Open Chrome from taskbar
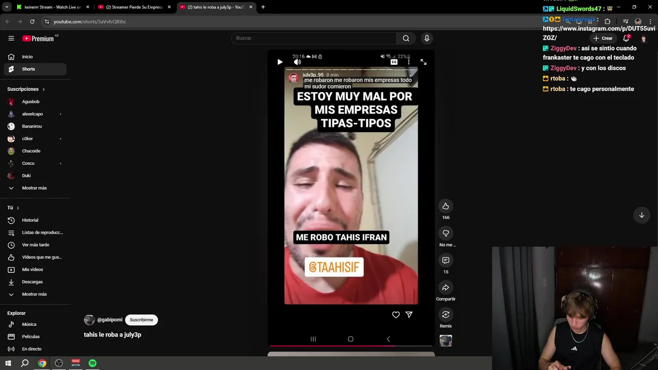 tap(42, 363)
